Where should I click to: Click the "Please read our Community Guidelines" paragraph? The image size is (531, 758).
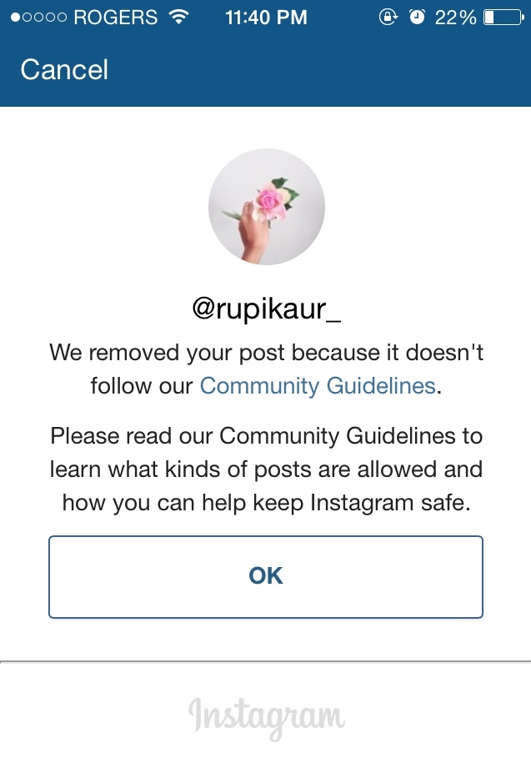coord(266,469)
